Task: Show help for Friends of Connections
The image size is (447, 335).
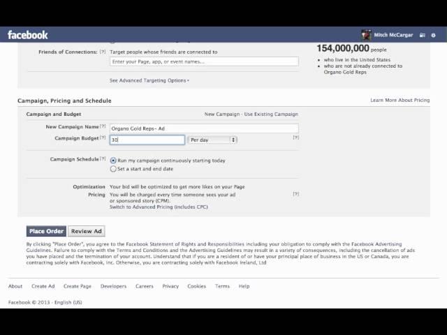Action: pos(103,52)
